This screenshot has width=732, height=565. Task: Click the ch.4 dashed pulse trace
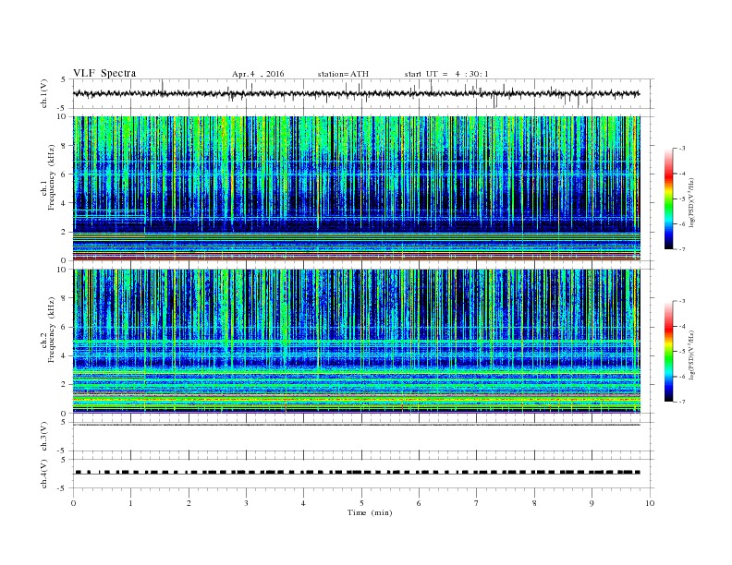click(357, 473)
